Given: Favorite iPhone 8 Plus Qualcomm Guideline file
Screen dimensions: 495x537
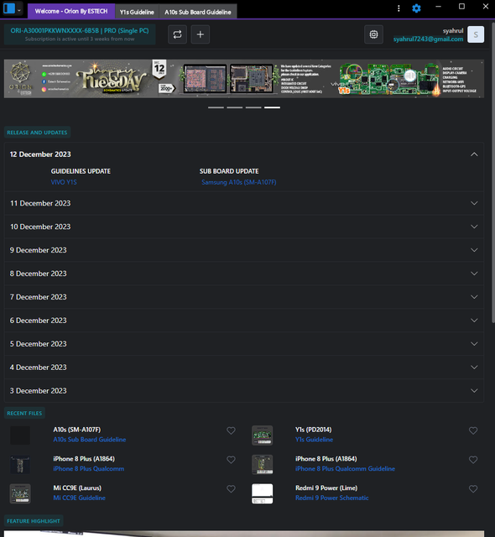Looking at the screenshot, I should point(473,460).
